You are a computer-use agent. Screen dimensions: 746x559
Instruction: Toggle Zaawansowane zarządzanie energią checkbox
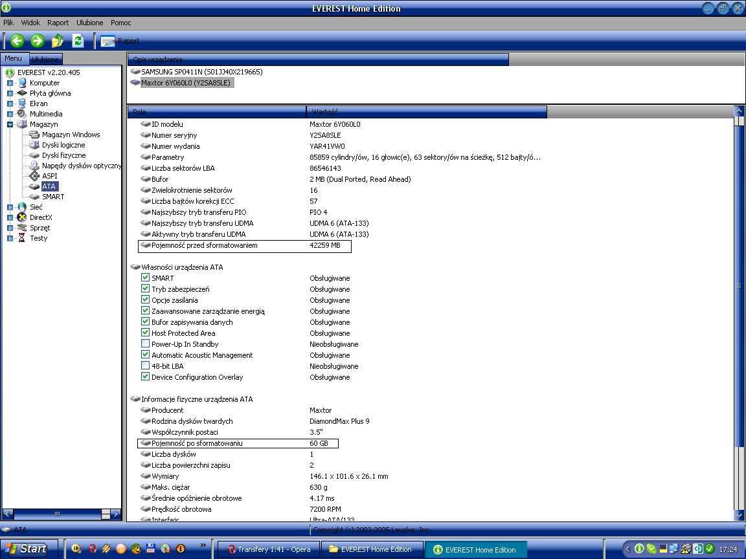coord(146,311)
